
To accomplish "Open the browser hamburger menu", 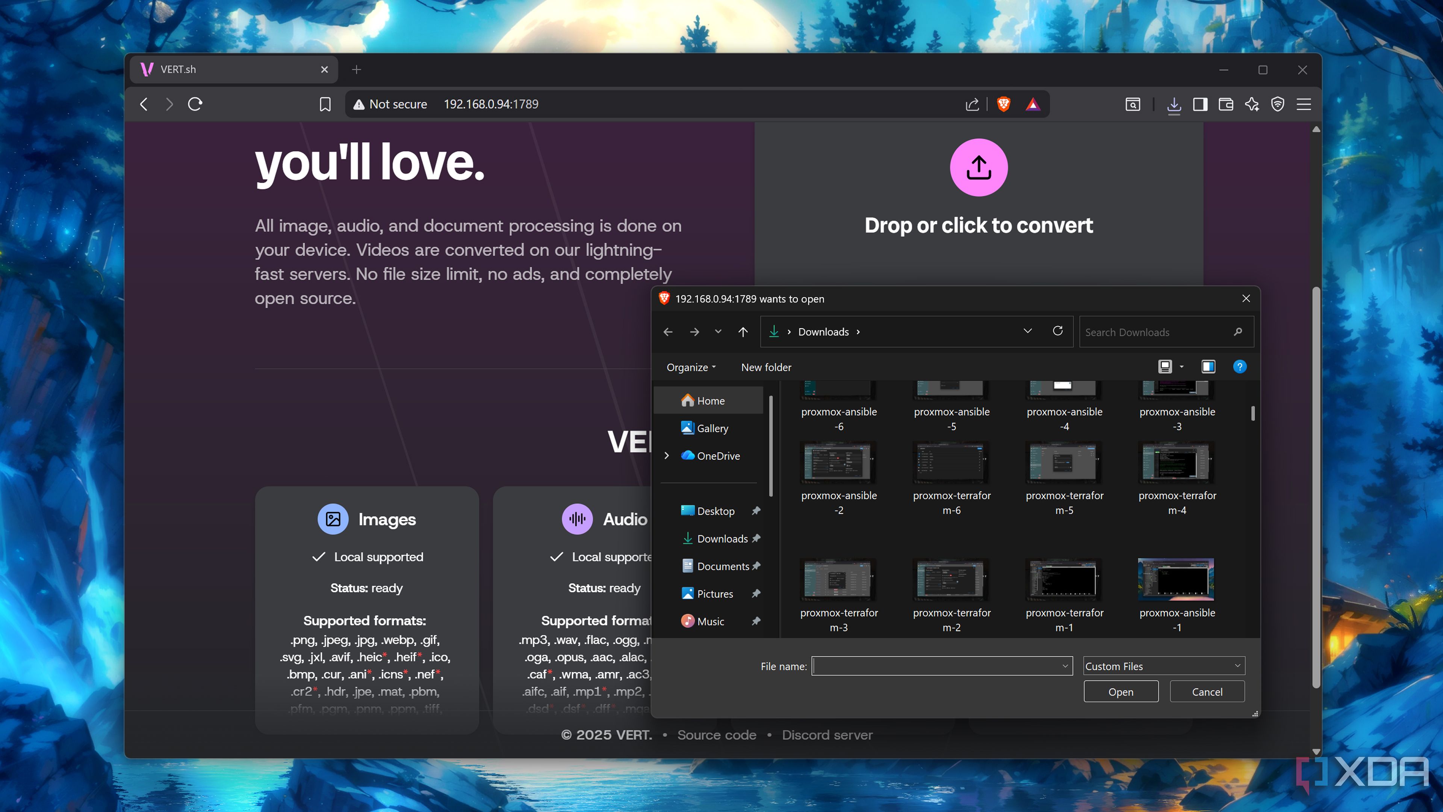I will point(1304,104).
